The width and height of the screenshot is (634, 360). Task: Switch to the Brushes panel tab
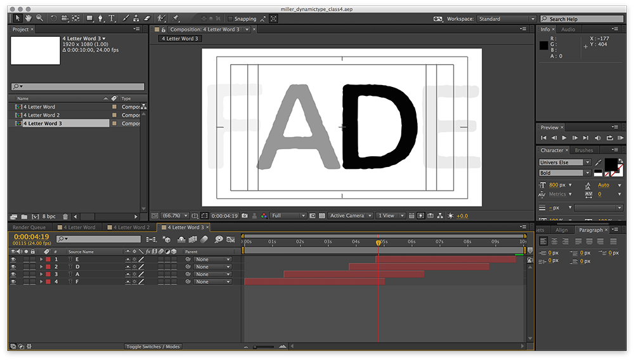click(x=584, y=150)
